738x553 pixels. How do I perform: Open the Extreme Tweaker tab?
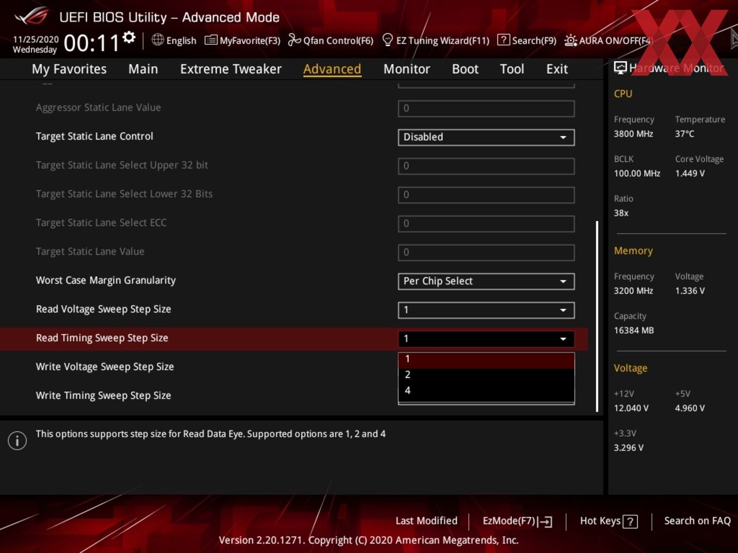point(231,69)
